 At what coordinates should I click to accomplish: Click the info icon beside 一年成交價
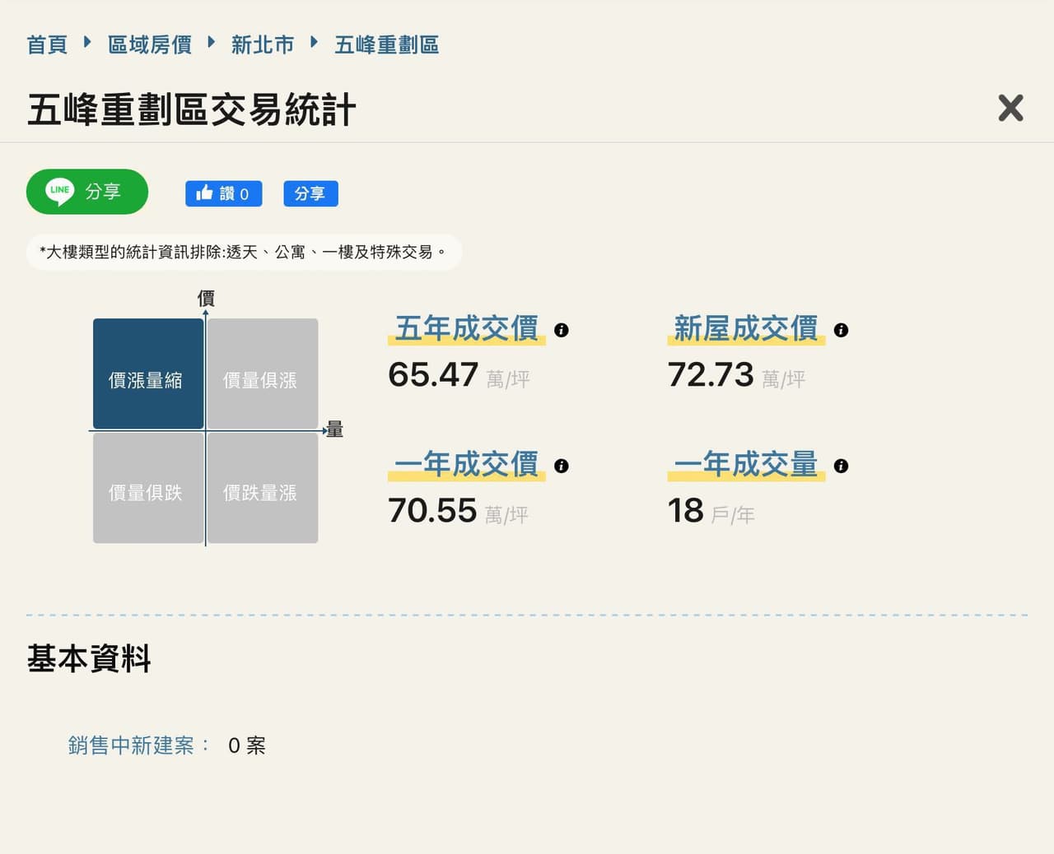pos(562,466)
